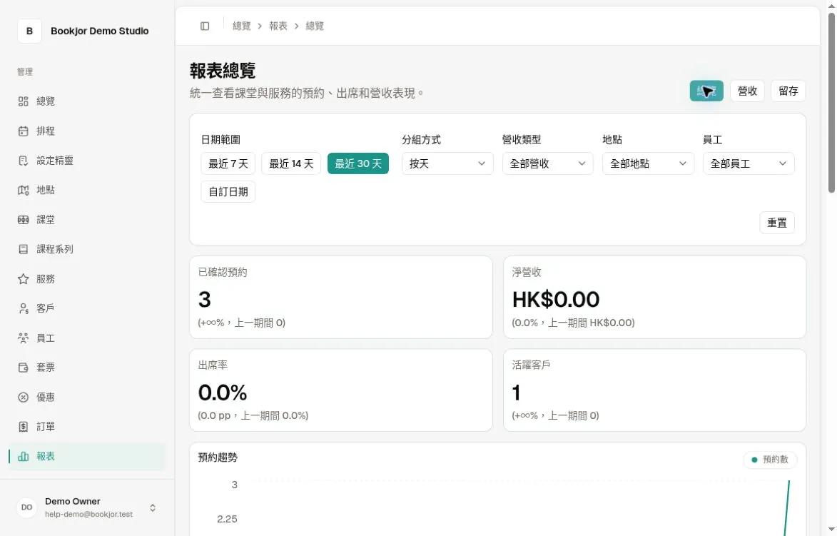
Task: Open the 排程 calendar icon in sidebar
Action: pyautogui.click(x=23, y=131)
